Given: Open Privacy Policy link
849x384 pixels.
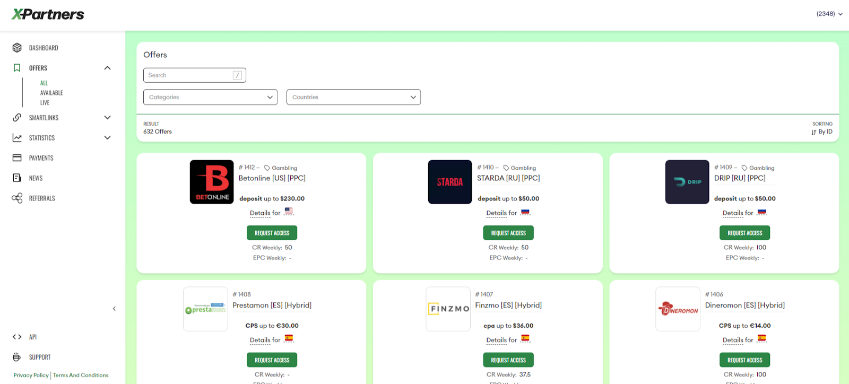Looking at the screenshot, I should [x=31, y=375].
